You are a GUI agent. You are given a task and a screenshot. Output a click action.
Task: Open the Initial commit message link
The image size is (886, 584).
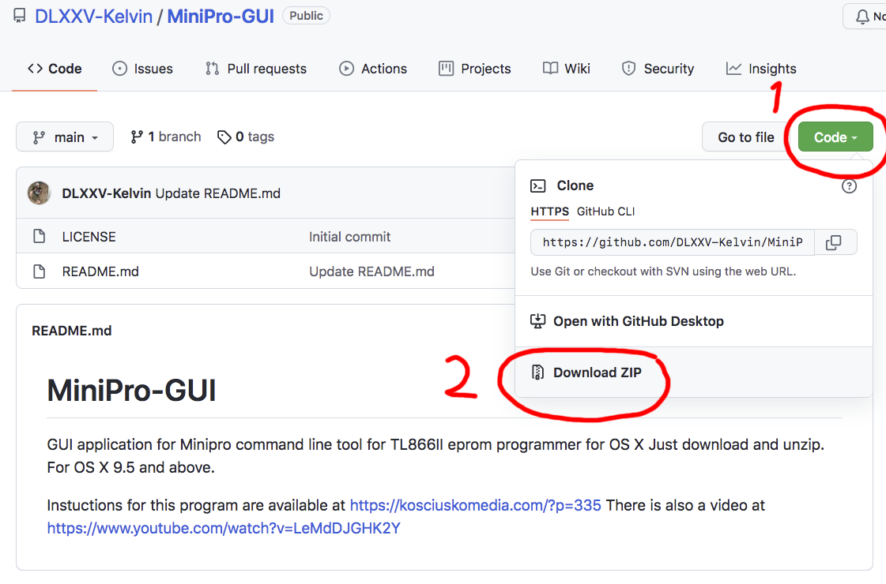tap(350, 237)
